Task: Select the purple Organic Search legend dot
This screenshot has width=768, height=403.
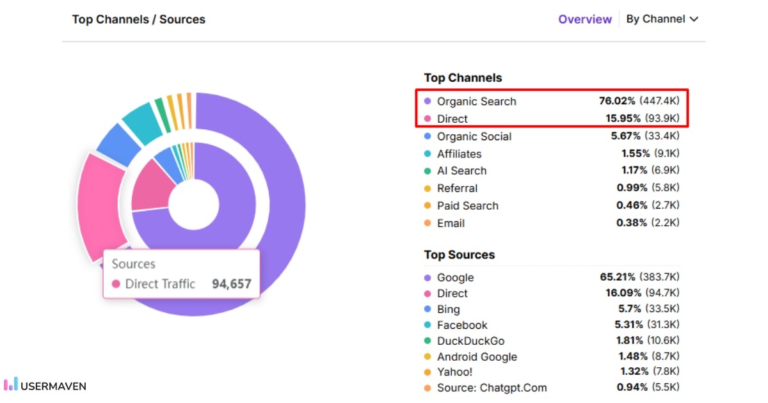Action: click(427, 101)
